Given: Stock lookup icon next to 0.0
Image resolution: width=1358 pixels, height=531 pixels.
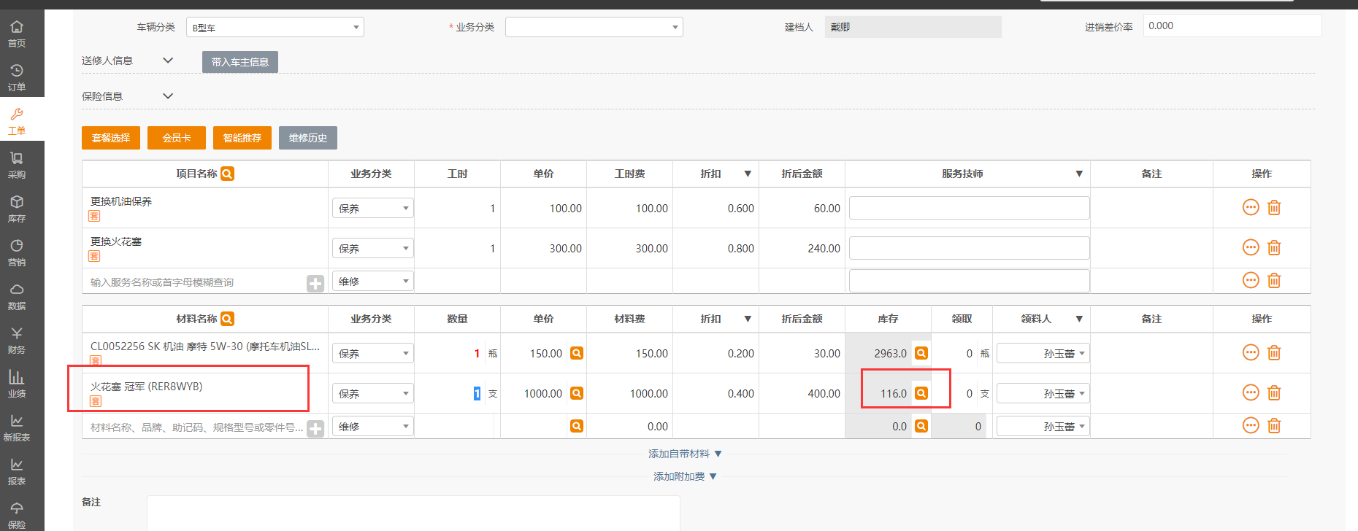Looking at the screenshot, I should [921, 426].
